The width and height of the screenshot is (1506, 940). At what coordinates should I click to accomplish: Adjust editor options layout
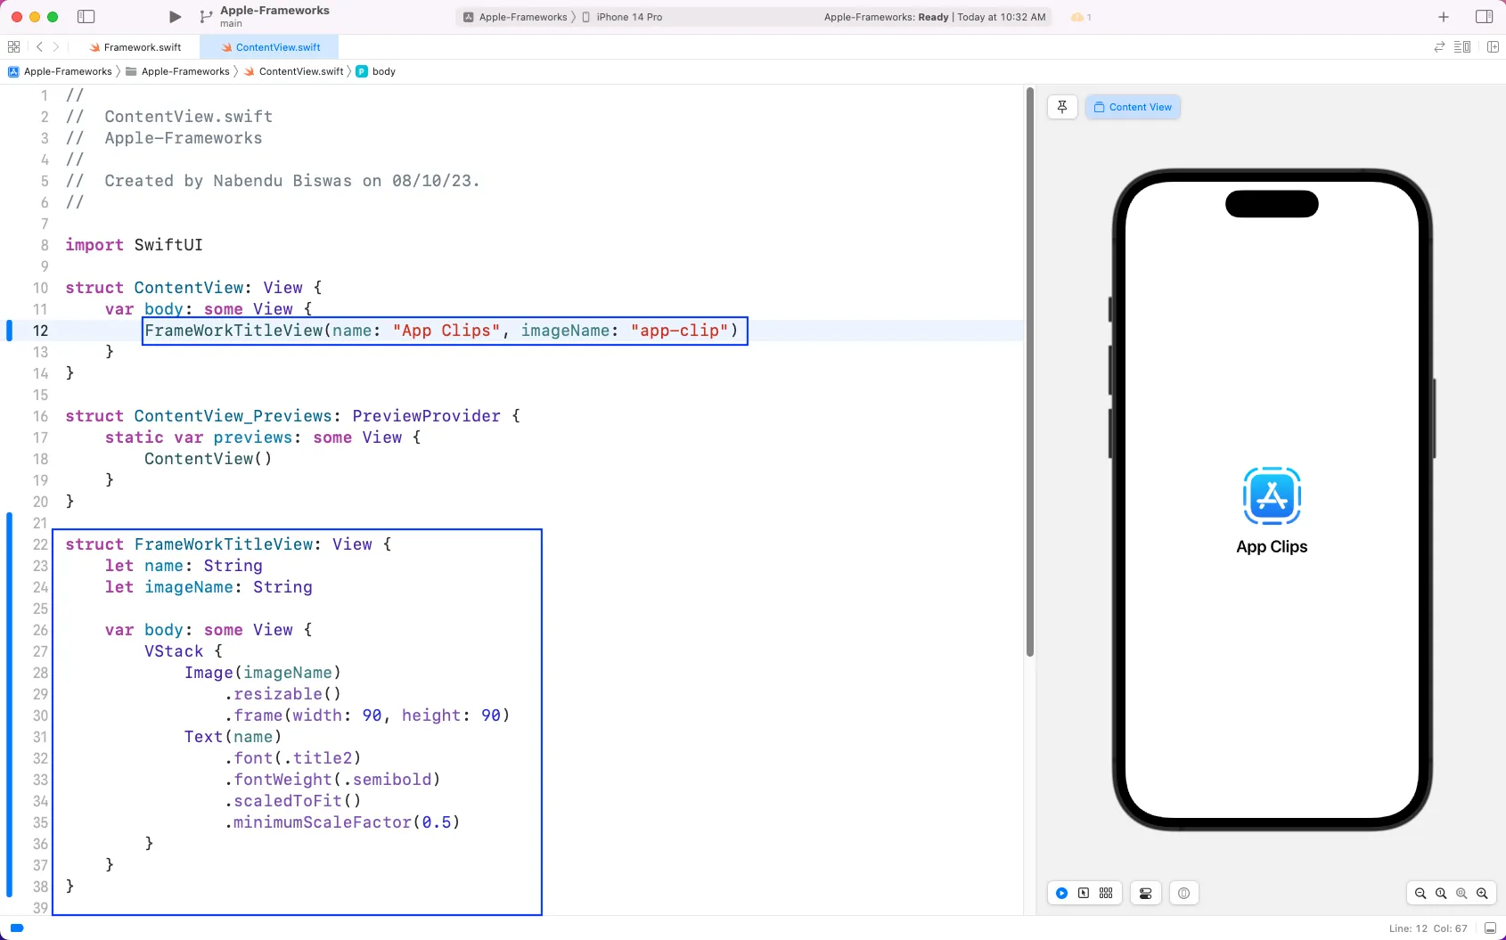click(1462, 47)
